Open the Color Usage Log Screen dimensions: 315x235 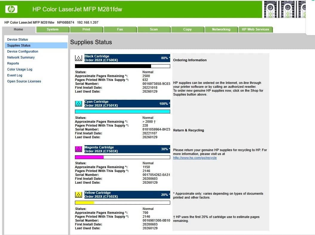(20, 69)
